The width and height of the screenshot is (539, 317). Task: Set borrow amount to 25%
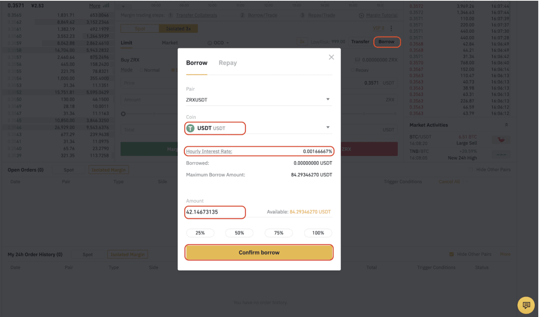click(x=200, y=233)
